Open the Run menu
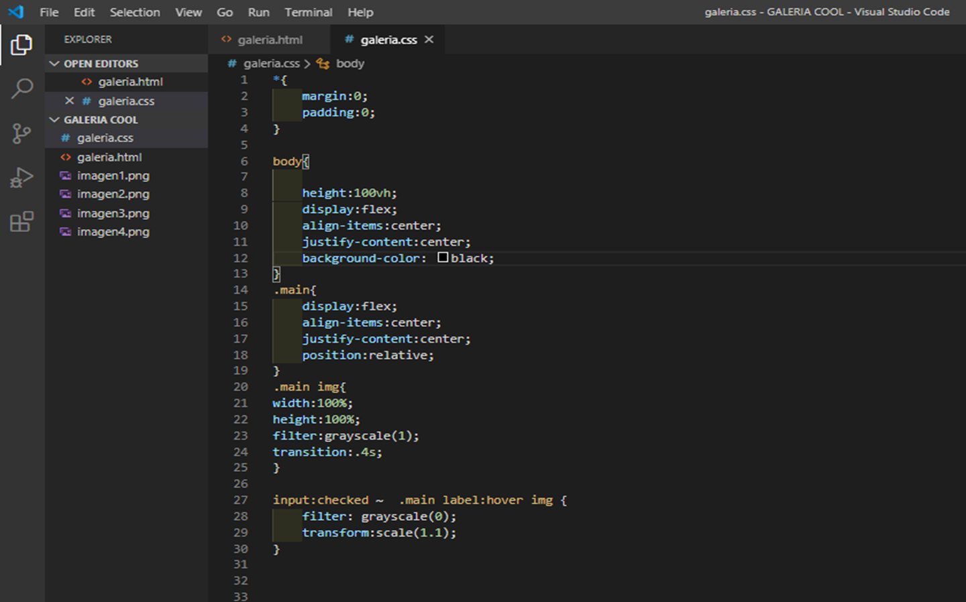 258,12
